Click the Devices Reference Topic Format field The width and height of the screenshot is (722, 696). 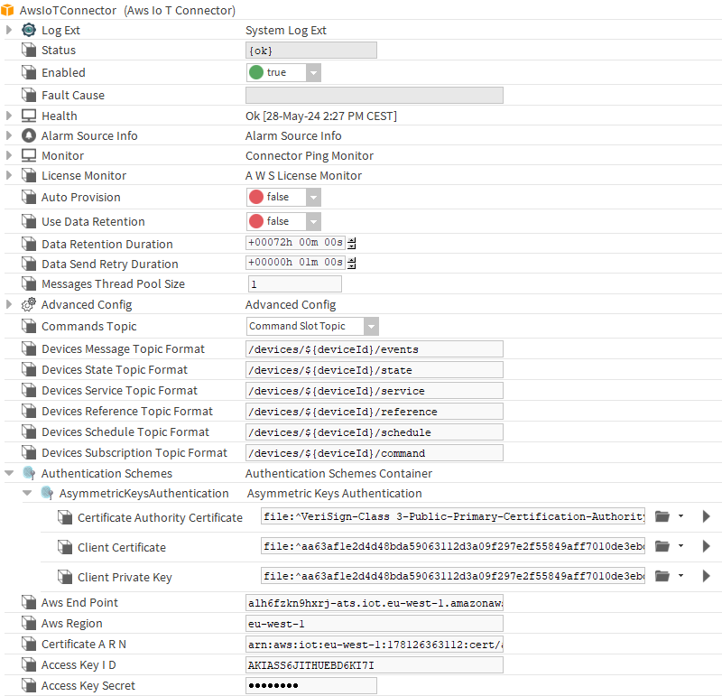(x=375, y=412)
